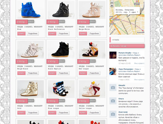Open Лара Малькевич's profile photo
The image size is (163, 124).
[113, 71]
